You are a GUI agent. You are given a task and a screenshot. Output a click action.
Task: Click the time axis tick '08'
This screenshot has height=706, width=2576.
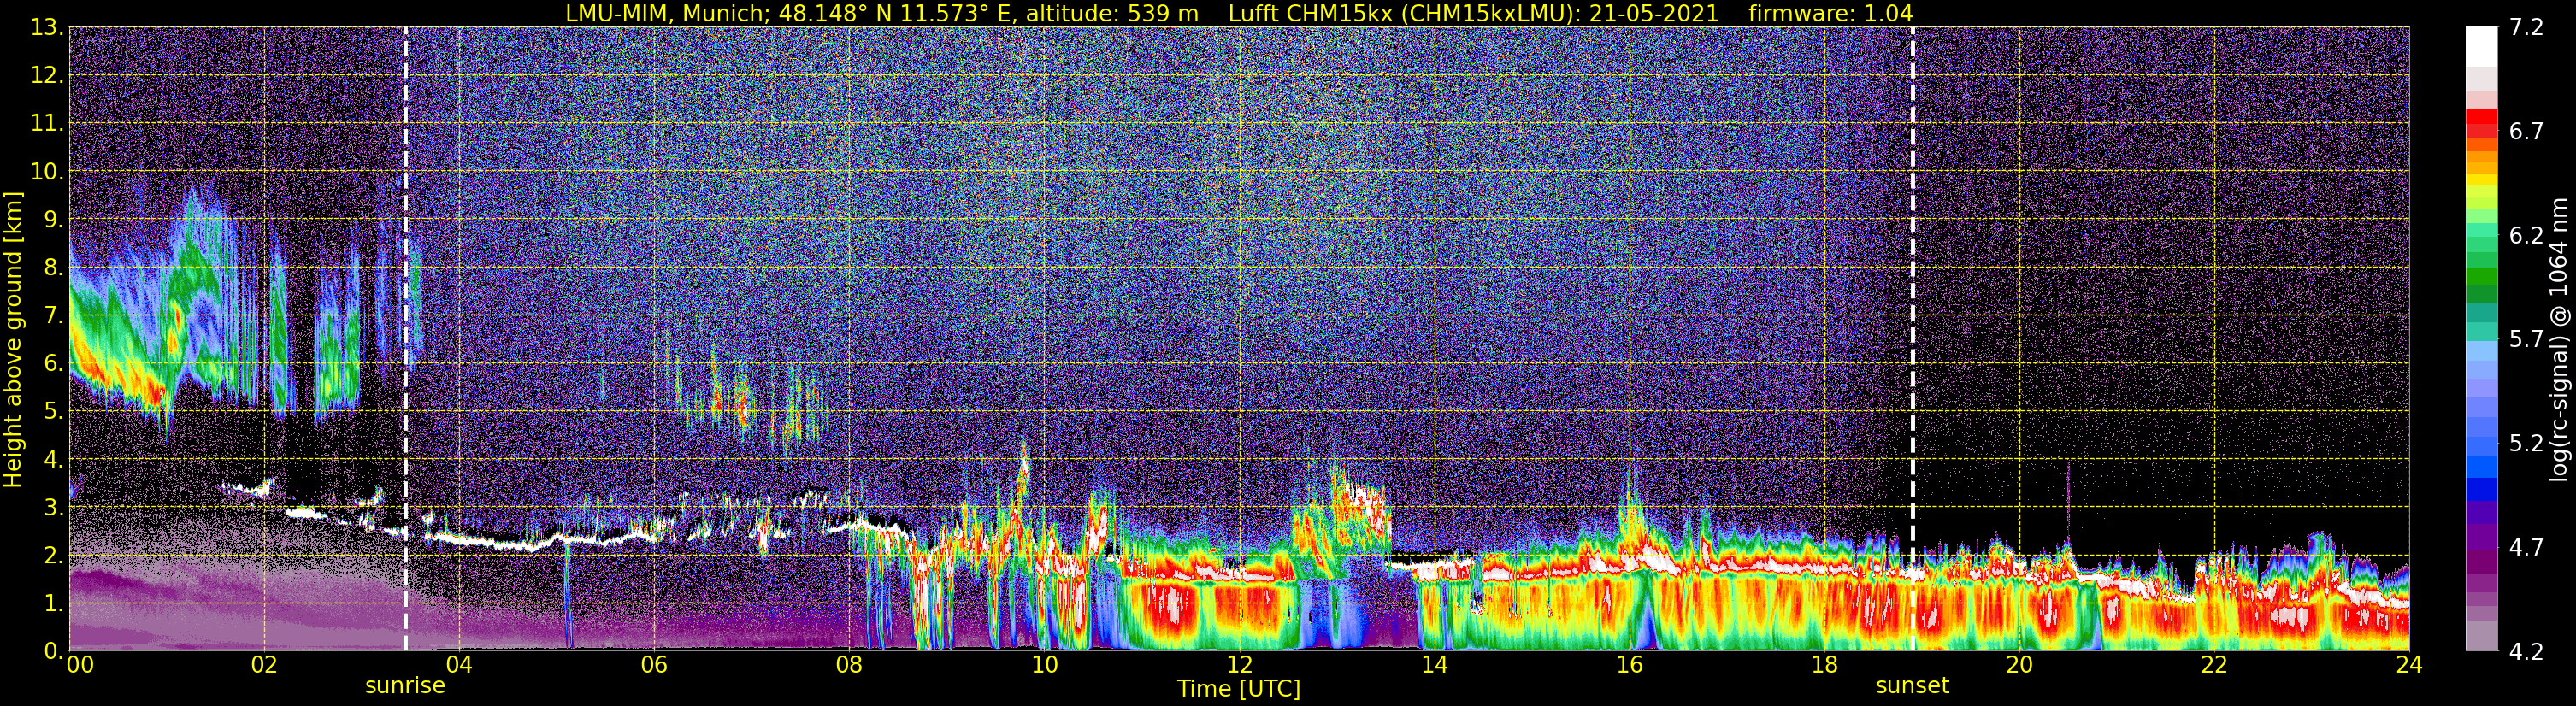pos(848,665)
